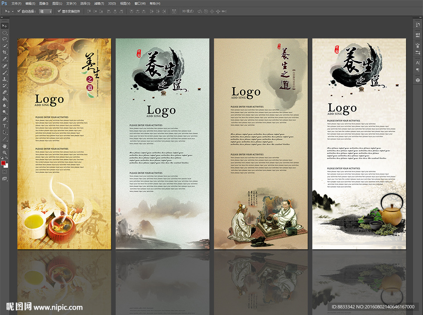423x315 pixels.
Task: Choose the Hand tool
Action: [5, 146]
